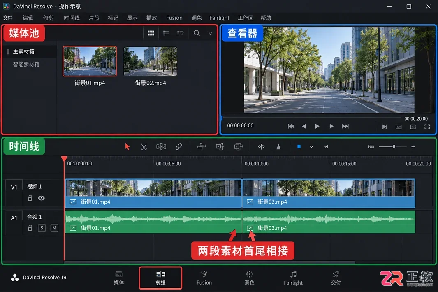Click the go-to-end mark icon in viewer
Image resolution: width=438 pixels, height=292 pixels.
click(385, 127)
